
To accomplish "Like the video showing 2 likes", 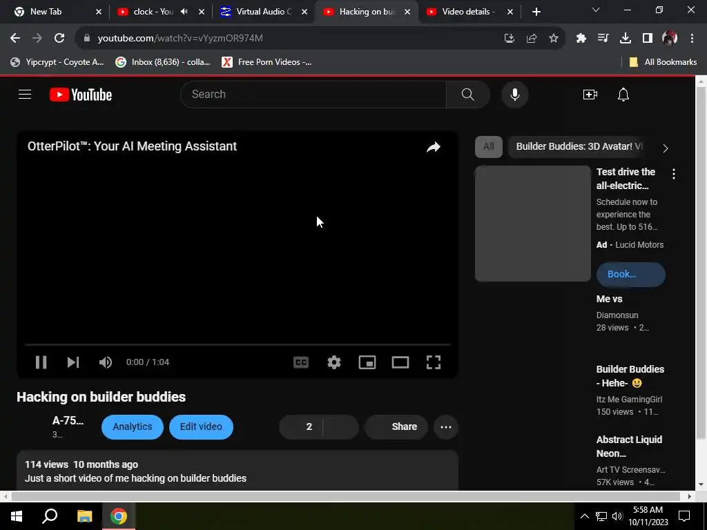I will click(x=301, y=426).
